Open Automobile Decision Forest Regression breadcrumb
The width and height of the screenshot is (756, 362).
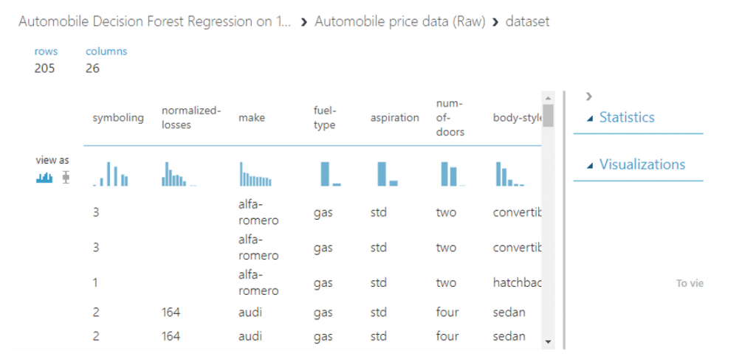coord(155,21)
